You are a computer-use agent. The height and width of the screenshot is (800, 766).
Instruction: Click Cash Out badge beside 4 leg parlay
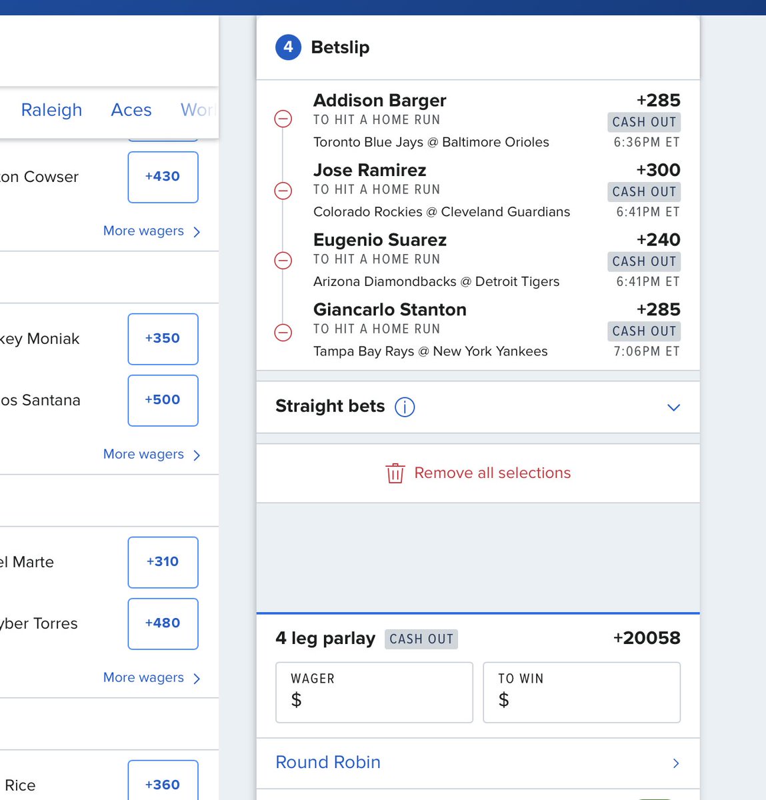click(421, 639)
